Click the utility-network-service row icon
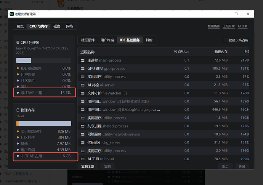 coord(83,134)
